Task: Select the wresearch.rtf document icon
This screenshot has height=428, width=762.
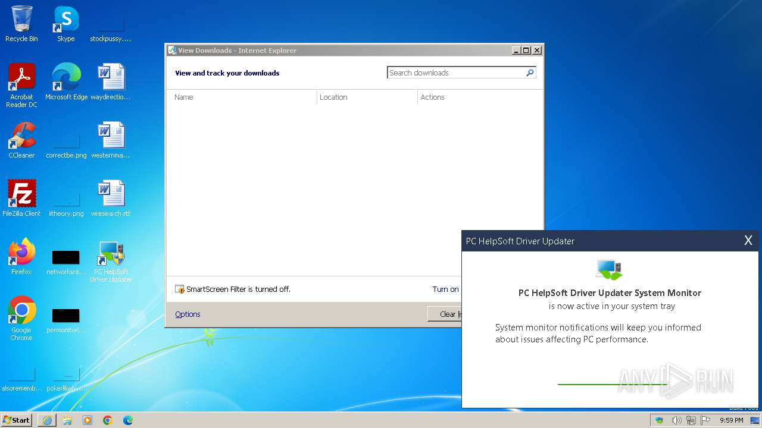Action: click(110, 198)
